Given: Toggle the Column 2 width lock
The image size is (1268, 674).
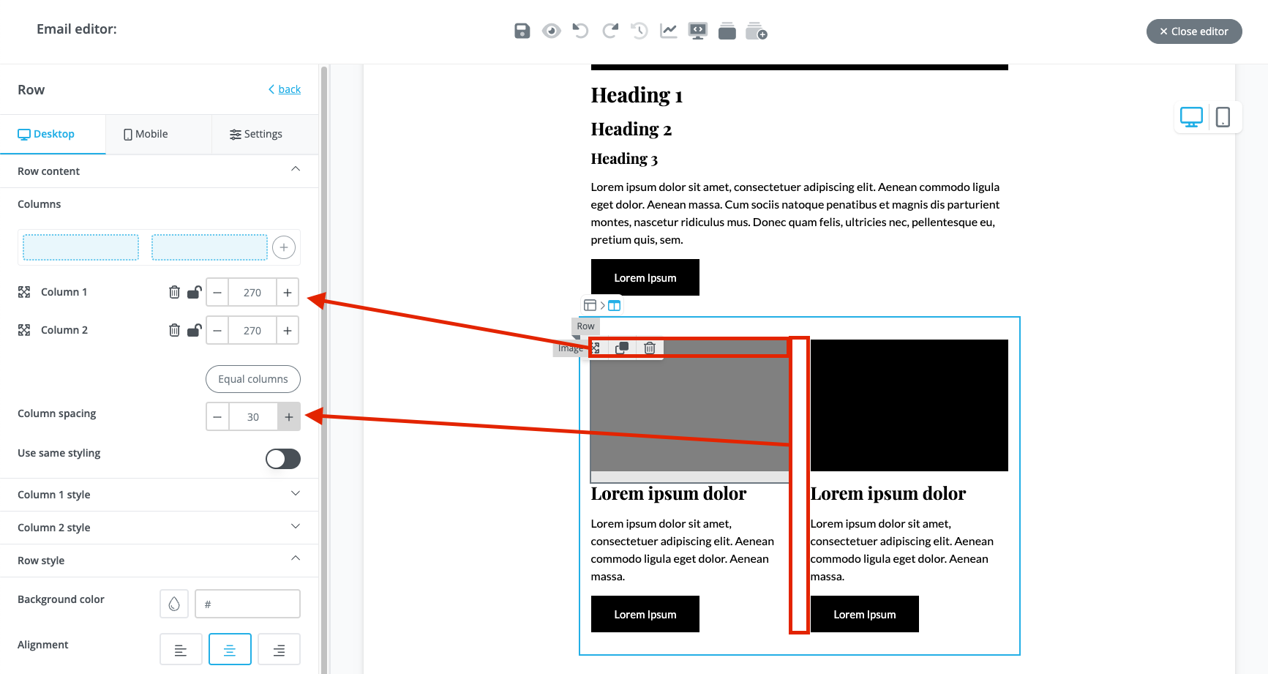Looking at the screenshot, I should click(x=194, y=330).
